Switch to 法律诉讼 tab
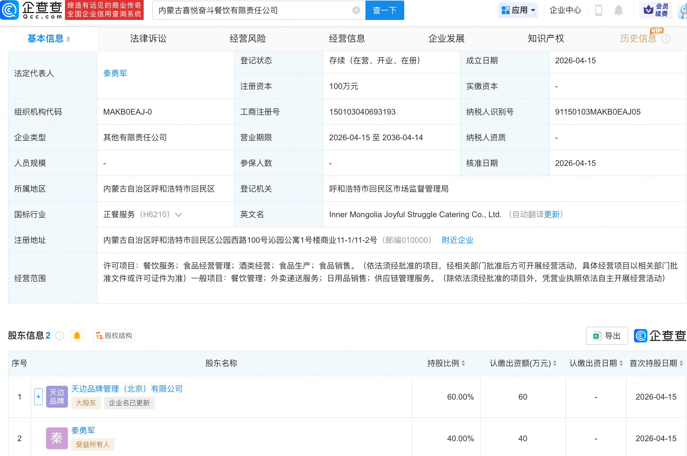This screenshot has width=687, height=456. point(148,38)
